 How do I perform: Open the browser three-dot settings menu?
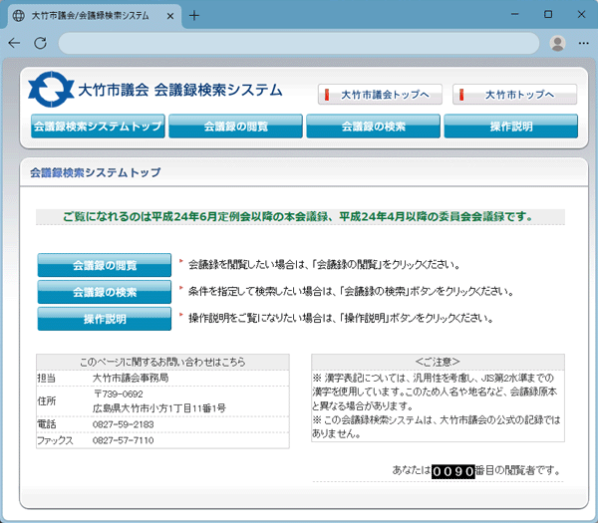click(x=583, y=43)
